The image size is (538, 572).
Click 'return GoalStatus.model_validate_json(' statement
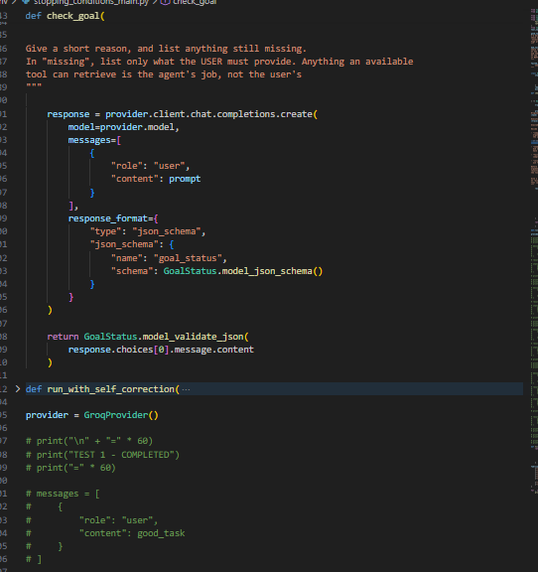[x=148, y=337]
